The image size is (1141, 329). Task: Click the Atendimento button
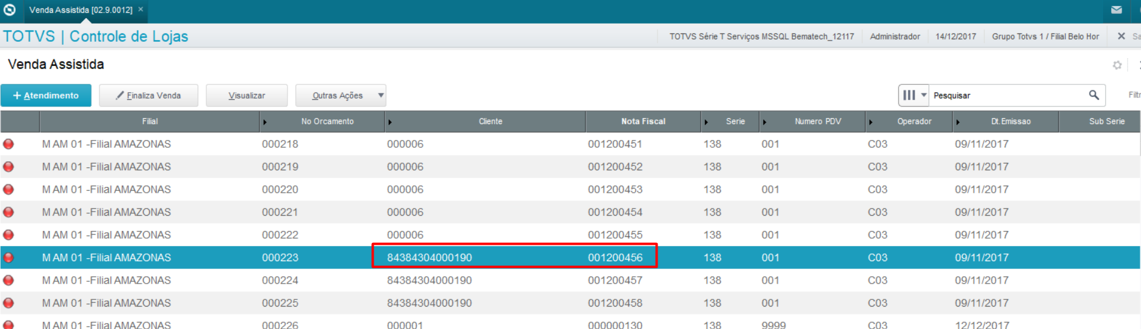(x=46, y=95)
